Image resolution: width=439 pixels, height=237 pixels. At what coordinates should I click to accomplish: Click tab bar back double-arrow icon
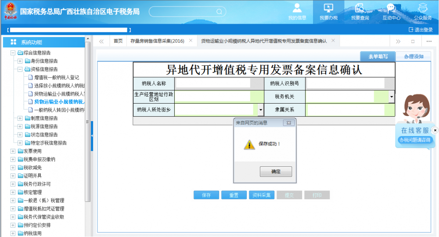(x=101, y=41)
